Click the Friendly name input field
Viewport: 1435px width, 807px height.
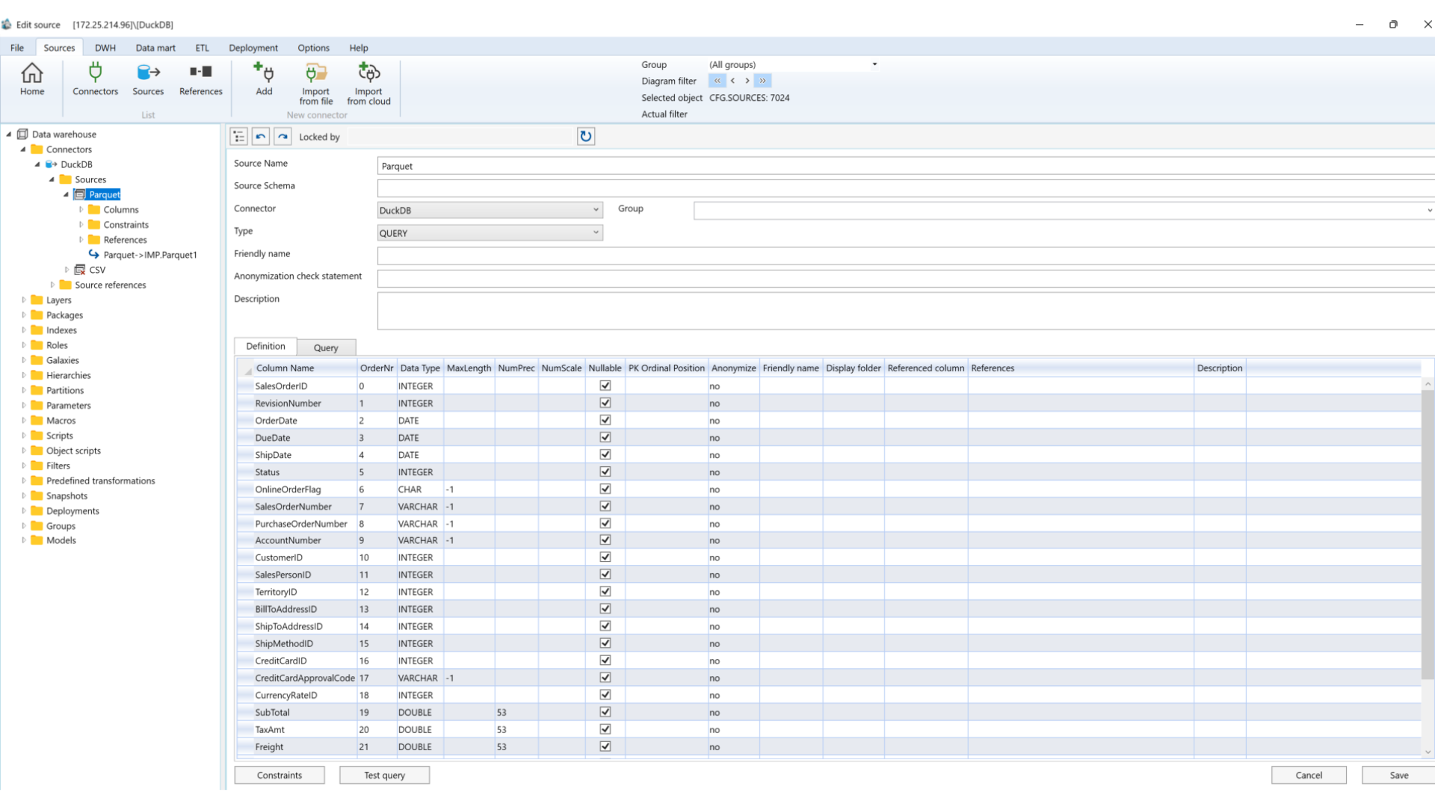pyautogui.click(x=906, y=256)
